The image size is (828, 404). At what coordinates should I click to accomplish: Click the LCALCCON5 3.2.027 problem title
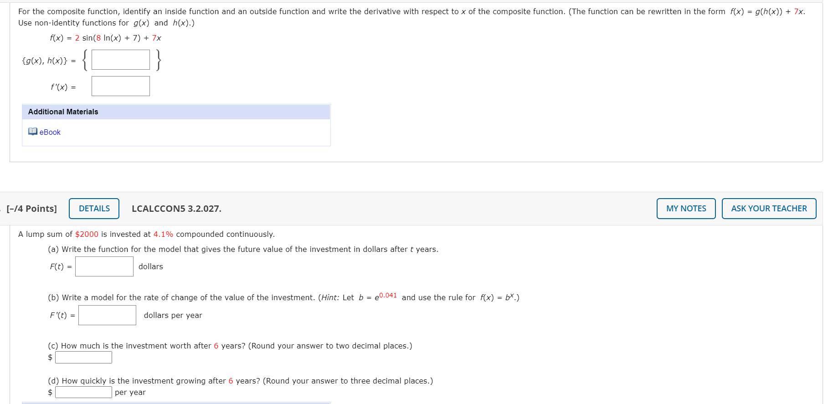point(177,209)
